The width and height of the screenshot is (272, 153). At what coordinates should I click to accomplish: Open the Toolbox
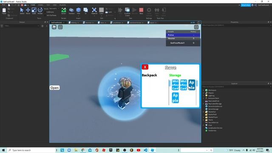[71, 11]
